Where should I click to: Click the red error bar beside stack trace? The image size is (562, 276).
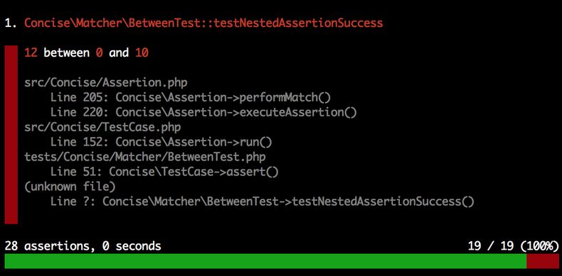pos(11,135)
